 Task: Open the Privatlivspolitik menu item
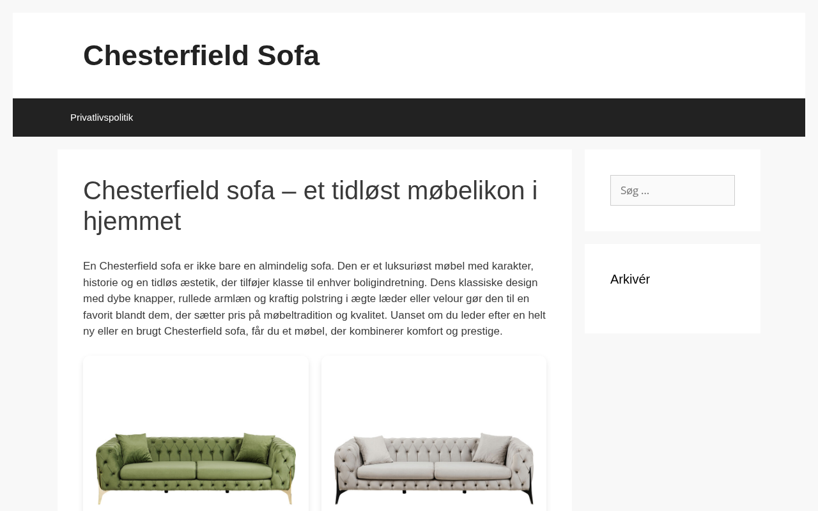pyautogui.click(x=102, y=118)
